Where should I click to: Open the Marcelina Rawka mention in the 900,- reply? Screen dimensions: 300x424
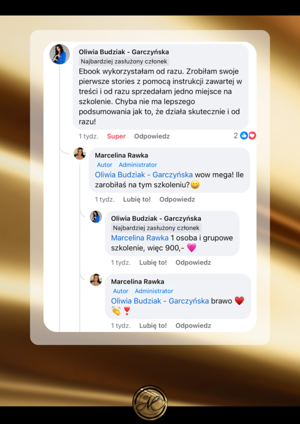140,238
